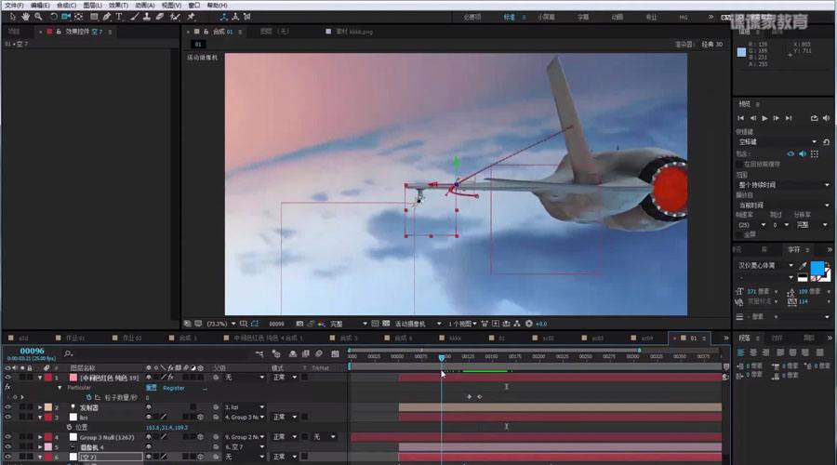Hide the lizi layer with eye icon
The image size is (837, 465).
7,418
